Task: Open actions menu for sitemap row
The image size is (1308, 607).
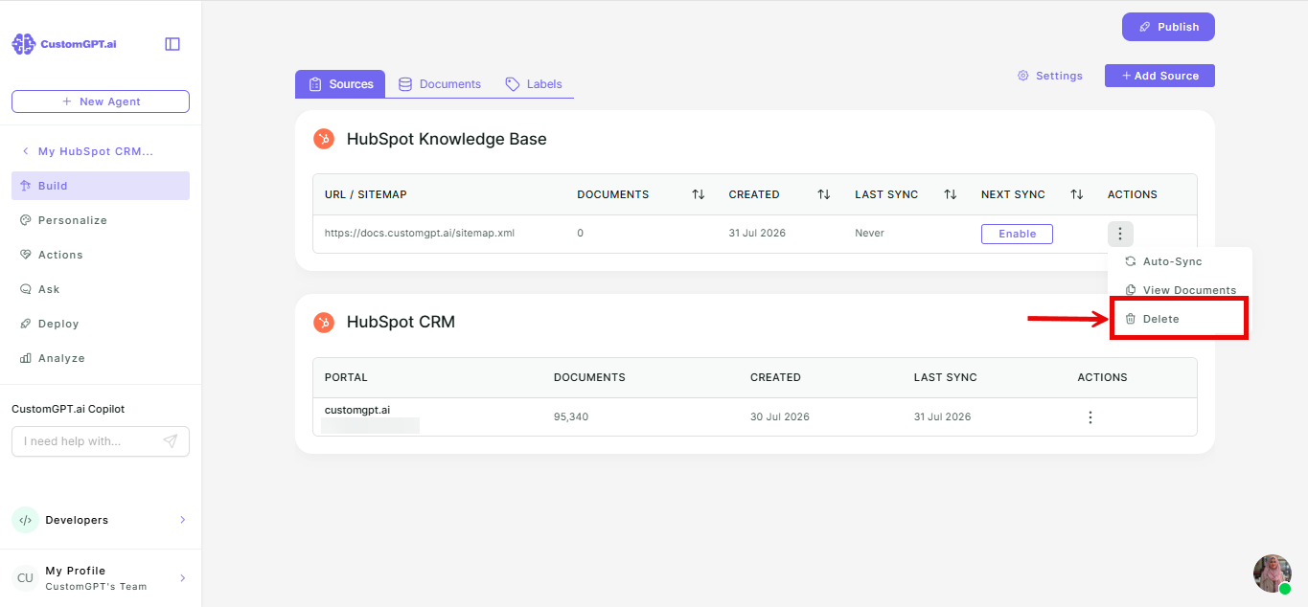Action: pyautogui.click(x=1120, y=234)
